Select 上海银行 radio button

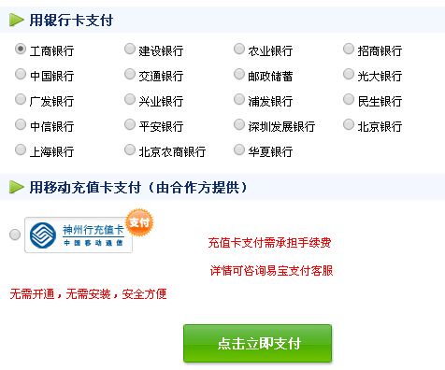(21, 150)
